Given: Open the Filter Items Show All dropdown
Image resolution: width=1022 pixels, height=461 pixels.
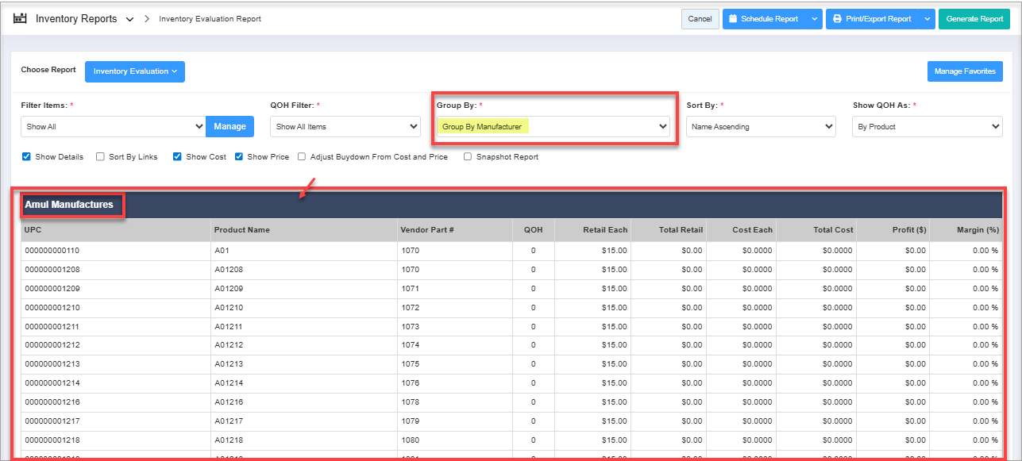Looking at the screenshot, I should [x=114, y=126].
